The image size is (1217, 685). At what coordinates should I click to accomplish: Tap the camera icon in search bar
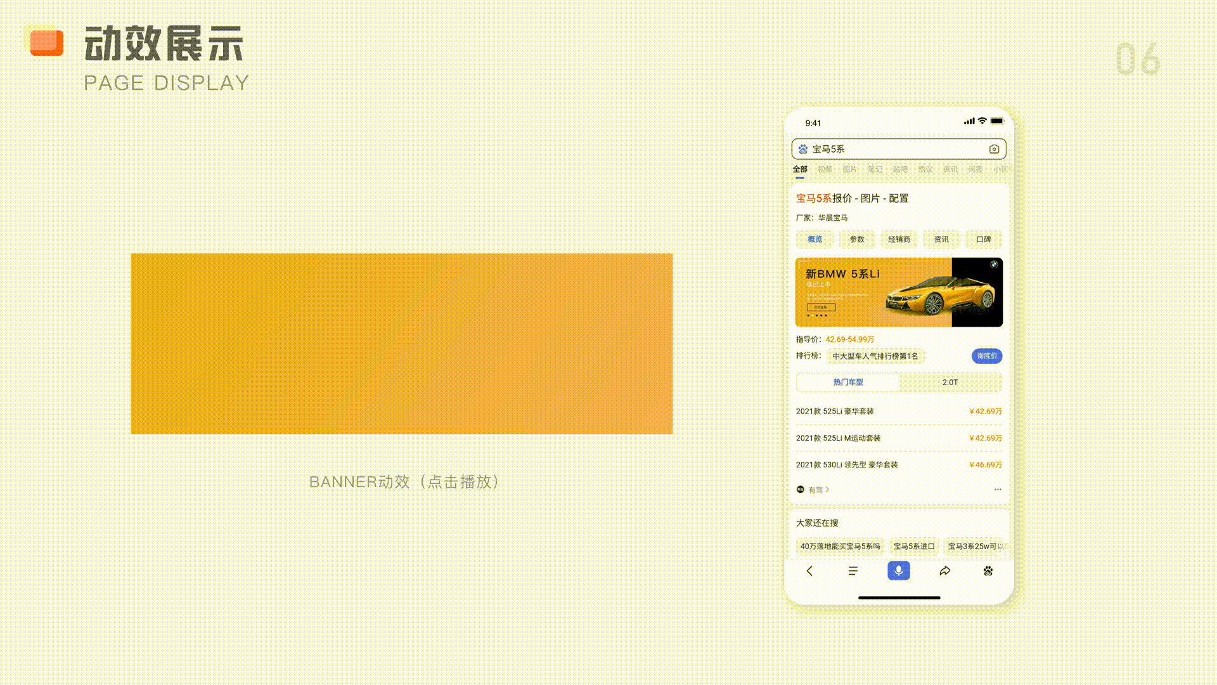(994, 149)
